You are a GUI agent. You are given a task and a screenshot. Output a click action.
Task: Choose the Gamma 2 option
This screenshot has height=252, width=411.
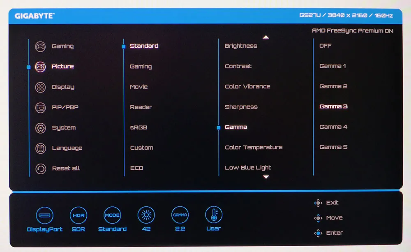tap(333, 86)
